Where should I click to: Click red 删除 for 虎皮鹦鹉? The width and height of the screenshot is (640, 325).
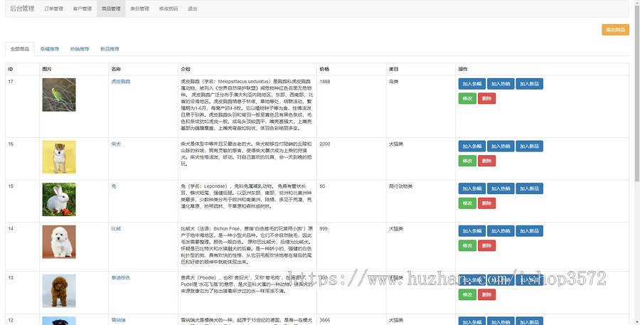point(486,98)
